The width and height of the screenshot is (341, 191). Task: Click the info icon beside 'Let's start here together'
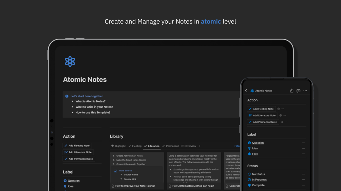pos(67,96)
